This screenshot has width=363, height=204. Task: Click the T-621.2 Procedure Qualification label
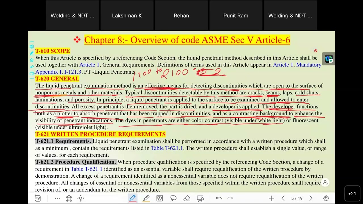pos(76,162)
